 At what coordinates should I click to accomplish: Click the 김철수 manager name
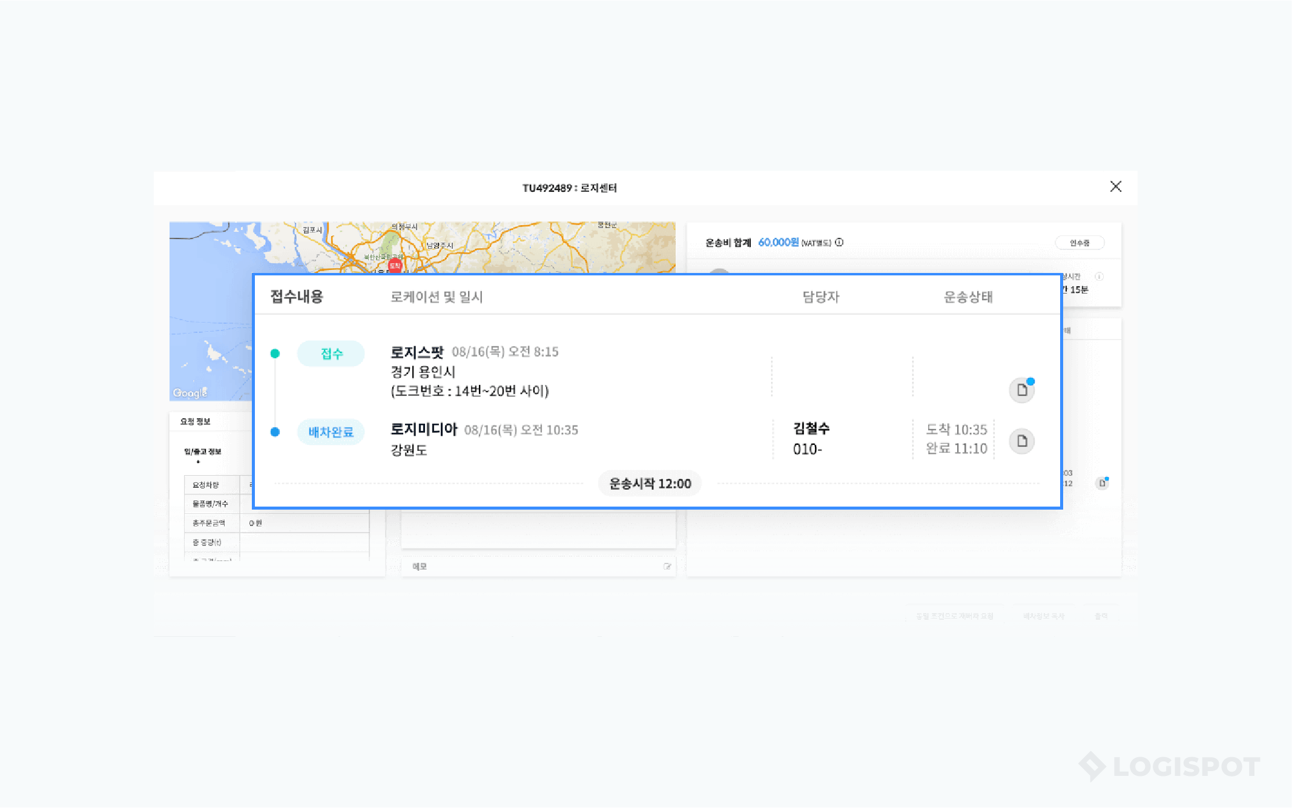coord(811,429)
